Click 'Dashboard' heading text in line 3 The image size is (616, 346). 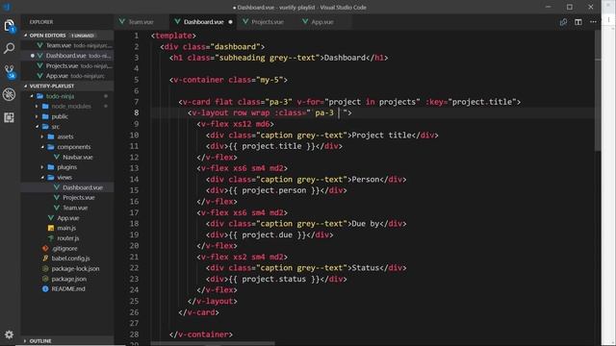click(345, 58)
